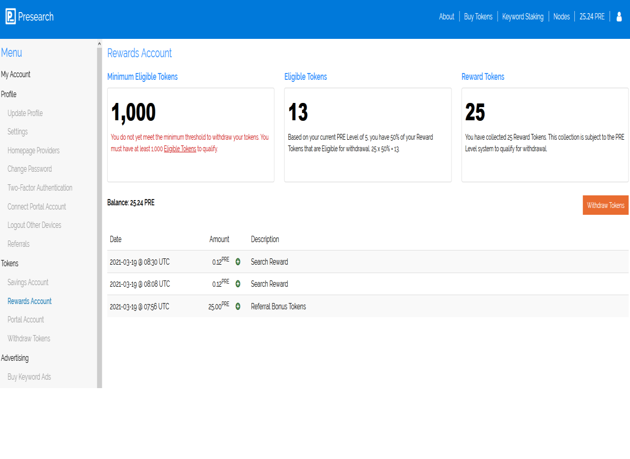Open Buy Tokens from the navigation bar

click(478, 16)
